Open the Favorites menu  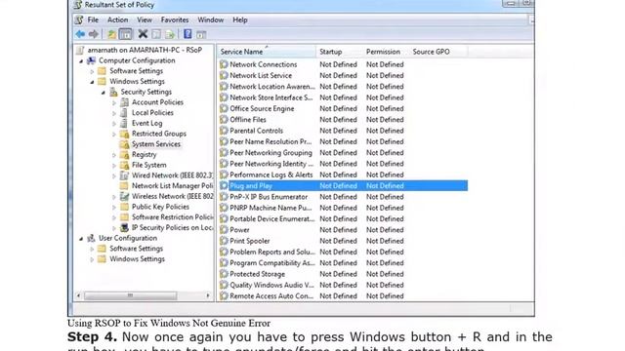click(x=175, y=19)
